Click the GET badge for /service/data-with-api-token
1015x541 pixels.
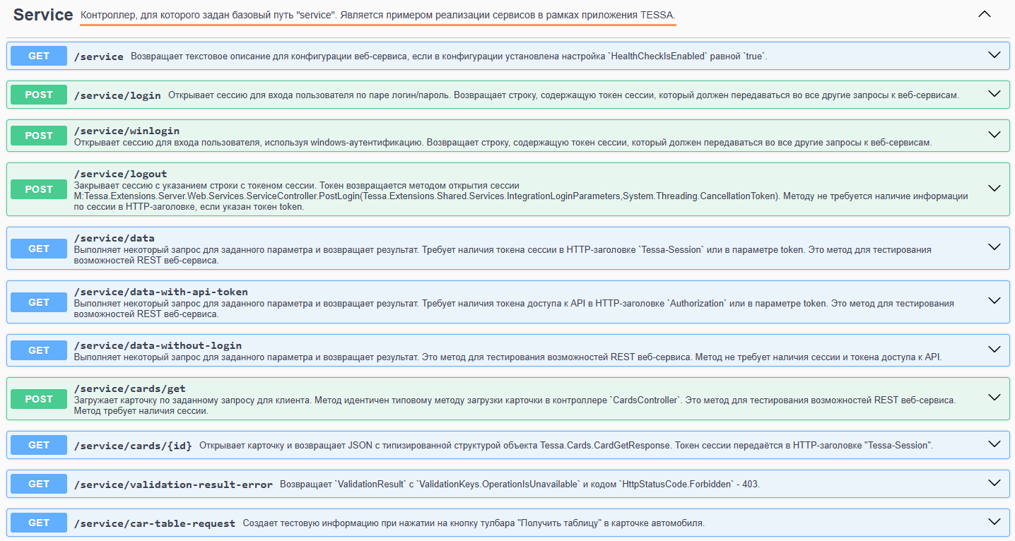[x=39, y=302]
